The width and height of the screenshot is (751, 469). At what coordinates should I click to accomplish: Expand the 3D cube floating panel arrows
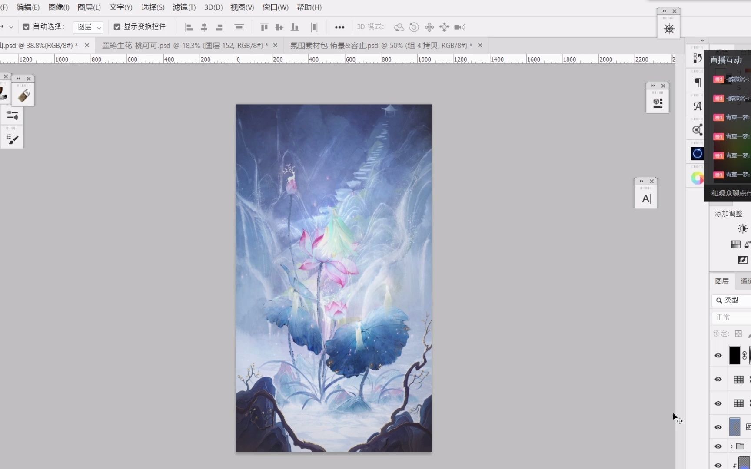(x=653, y=86)
